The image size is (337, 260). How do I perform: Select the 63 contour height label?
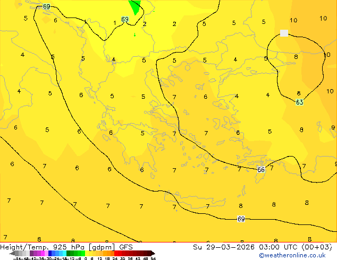click(x=299, y=102)
